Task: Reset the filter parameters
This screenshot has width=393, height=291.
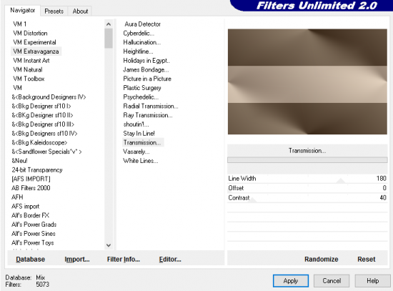Action: pos(366,259)
